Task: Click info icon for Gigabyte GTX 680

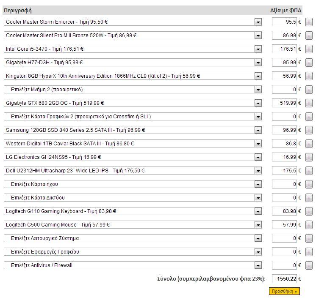Action: [x=309, y=103]
